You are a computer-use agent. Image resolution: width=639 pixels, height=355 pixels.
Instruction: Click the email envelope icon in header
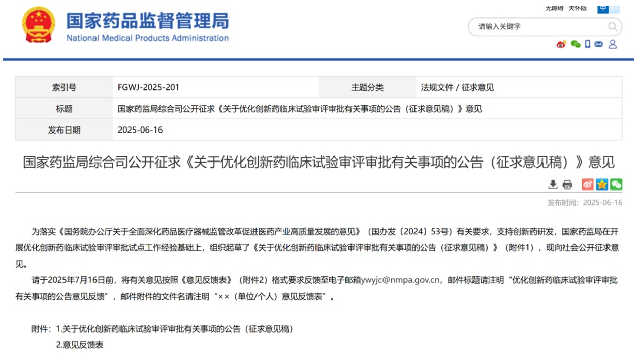click(599, 44)
